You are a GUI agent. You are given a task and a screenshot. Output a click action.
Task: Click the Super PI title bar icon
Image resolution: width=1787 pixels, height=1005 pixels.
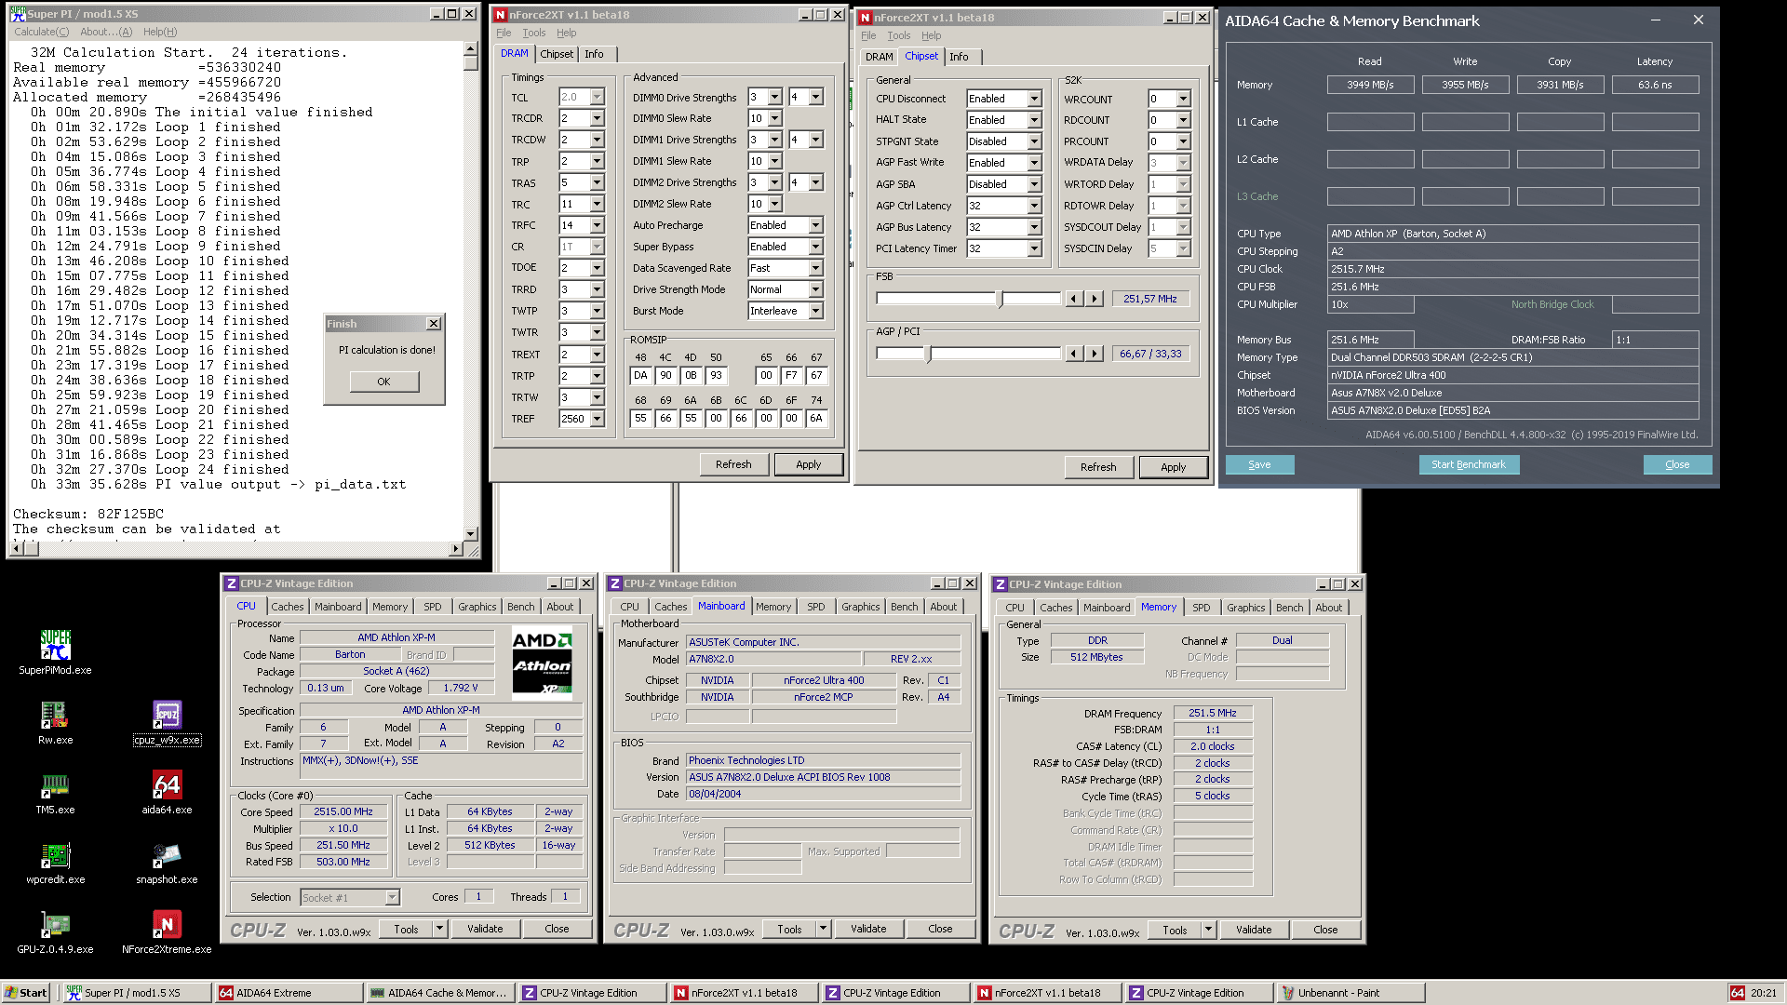[18, 14]
